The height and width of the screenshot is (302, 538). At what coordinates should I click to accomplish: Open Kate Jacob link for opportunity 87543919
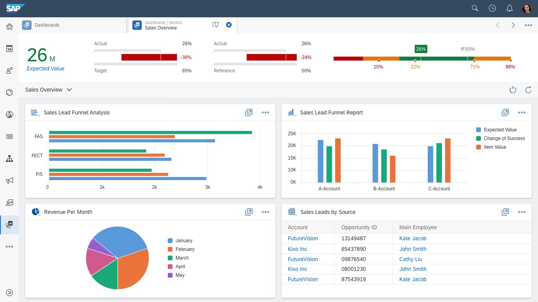(x=413, y=279)
